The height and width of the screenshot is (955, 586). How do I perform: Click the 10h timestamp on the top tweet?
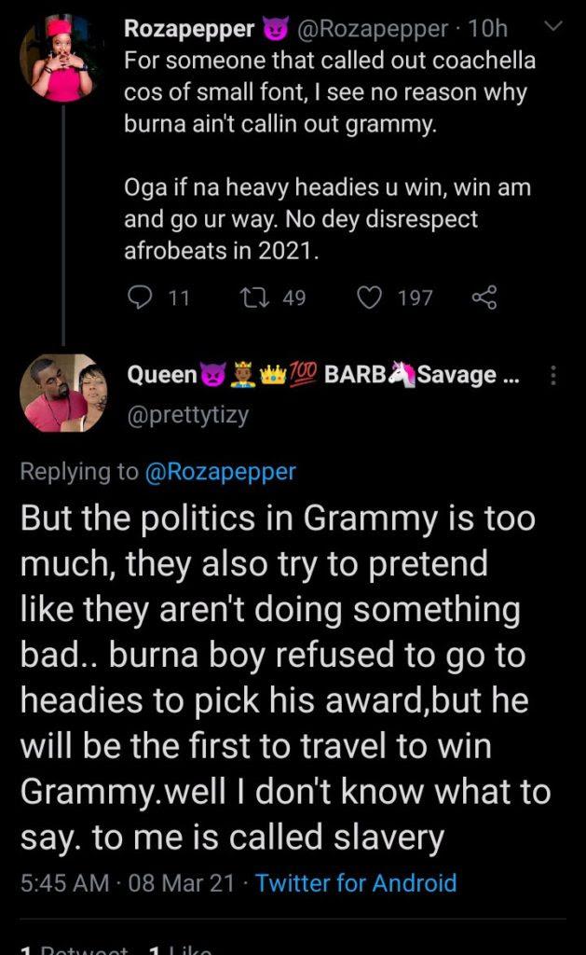click(x=487, y=29)
